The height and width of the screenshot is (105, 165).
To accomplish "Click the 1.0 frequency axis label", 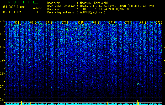I will tap(2, 47).
